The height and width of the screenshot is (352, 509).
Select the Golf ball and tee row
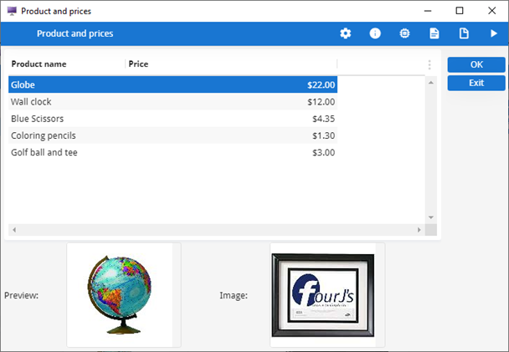pos(172,152)
